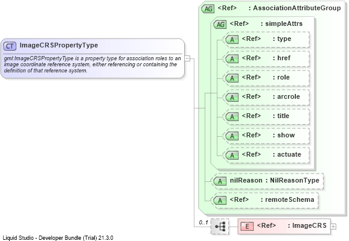Collapse the ImageCRSPropertyType node
The image size is (349, 241).
click(187, 58)
